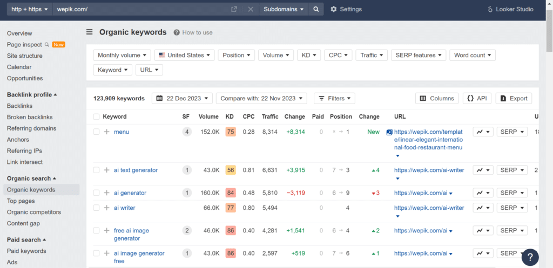Image resolution: width=553 pixels, height=268 pixels.
Task: Open Settings gear in top bar
Action: coord(334,9)
